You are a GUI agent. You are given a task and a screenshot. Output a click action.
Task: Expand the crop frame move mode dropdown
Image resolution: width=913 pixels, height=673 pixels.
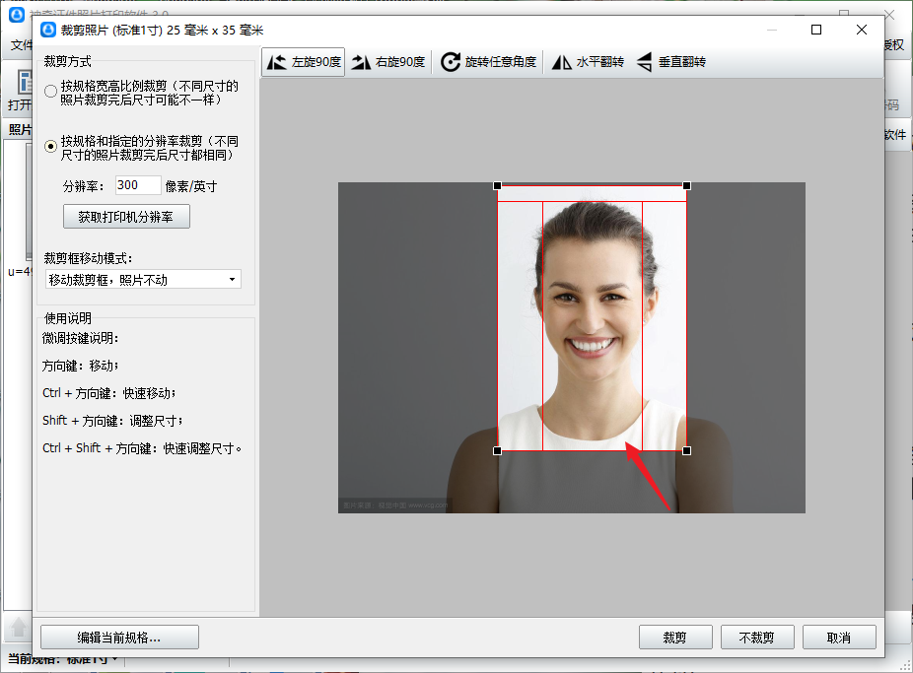(x=143, y=279)
